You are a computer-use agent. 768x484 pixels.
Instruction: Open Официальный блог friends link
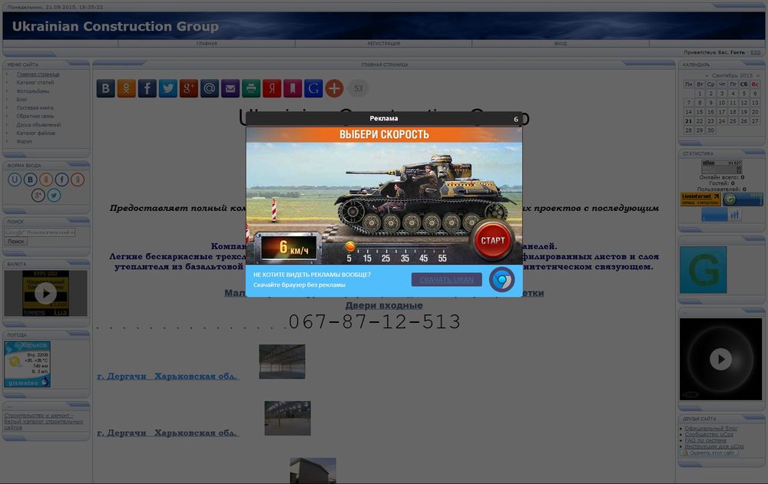(x=710, y=428)
